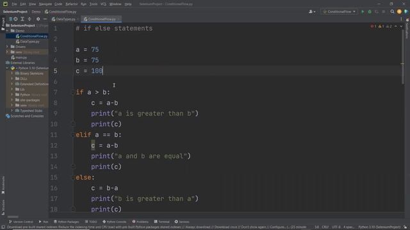Open Python Packages tool window

(66, 222)
